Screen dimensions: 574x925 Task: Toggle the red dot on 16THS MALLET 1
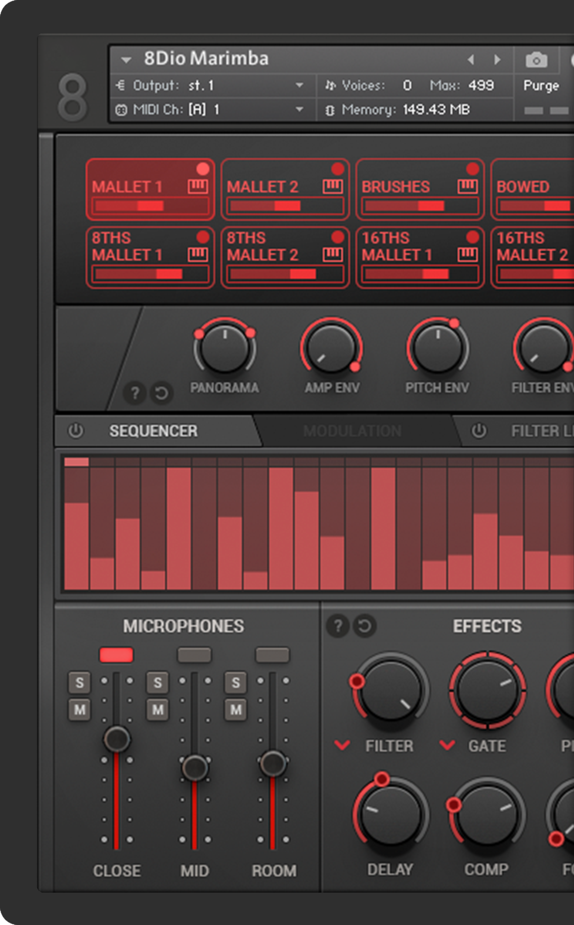pyautogui.click(x=473, y=237)
